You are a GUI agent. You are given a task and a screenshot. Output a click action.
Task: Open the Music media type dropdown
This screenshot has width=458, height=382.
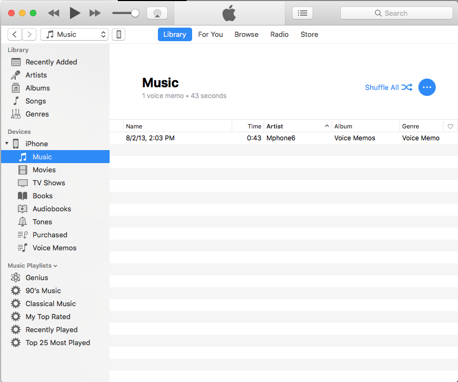(x=74, y=35)
